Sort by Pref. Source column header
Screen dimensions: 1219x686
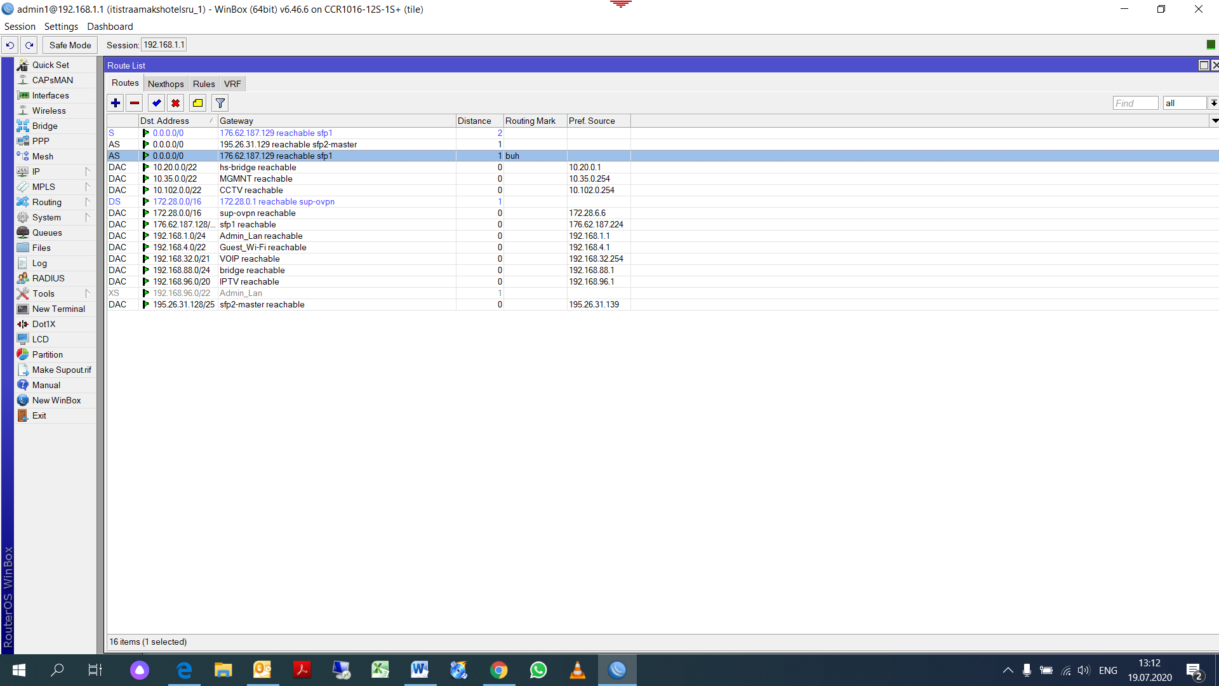tap(599, 121)
